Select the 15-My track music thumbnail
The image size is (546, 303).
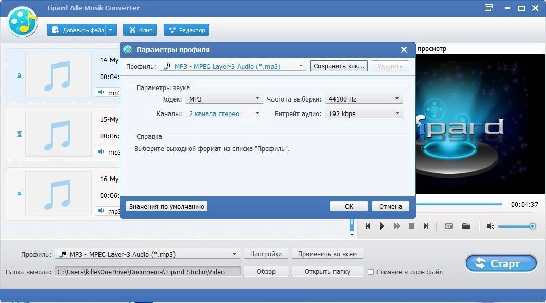[58, 134]
